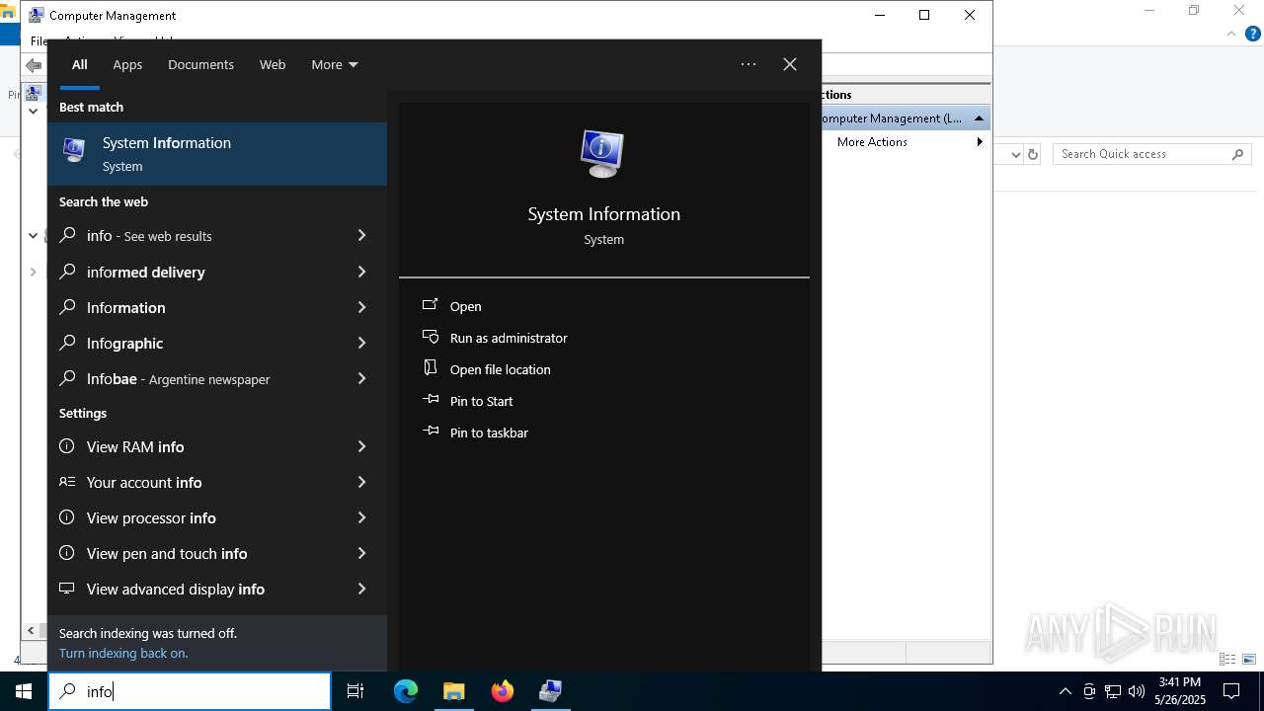Click the horizontal scrollbar left arrow
This screenshot has height=711, width=1264.
[x=31, y=630]
